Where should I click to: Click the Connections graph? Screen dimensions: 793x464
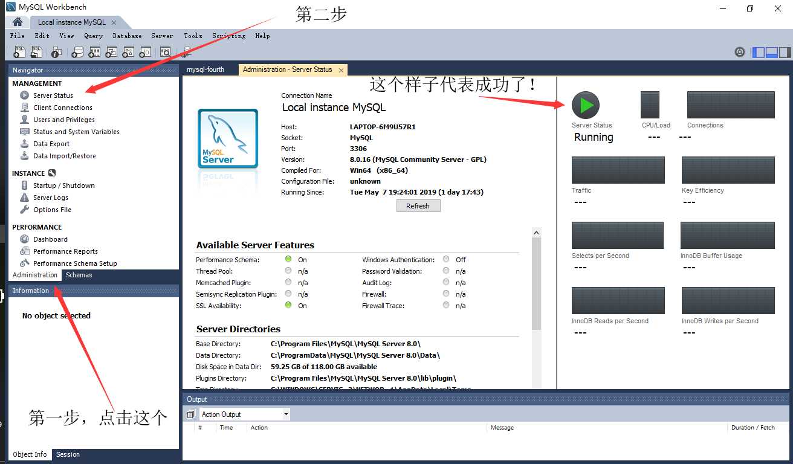click(731, 105)
